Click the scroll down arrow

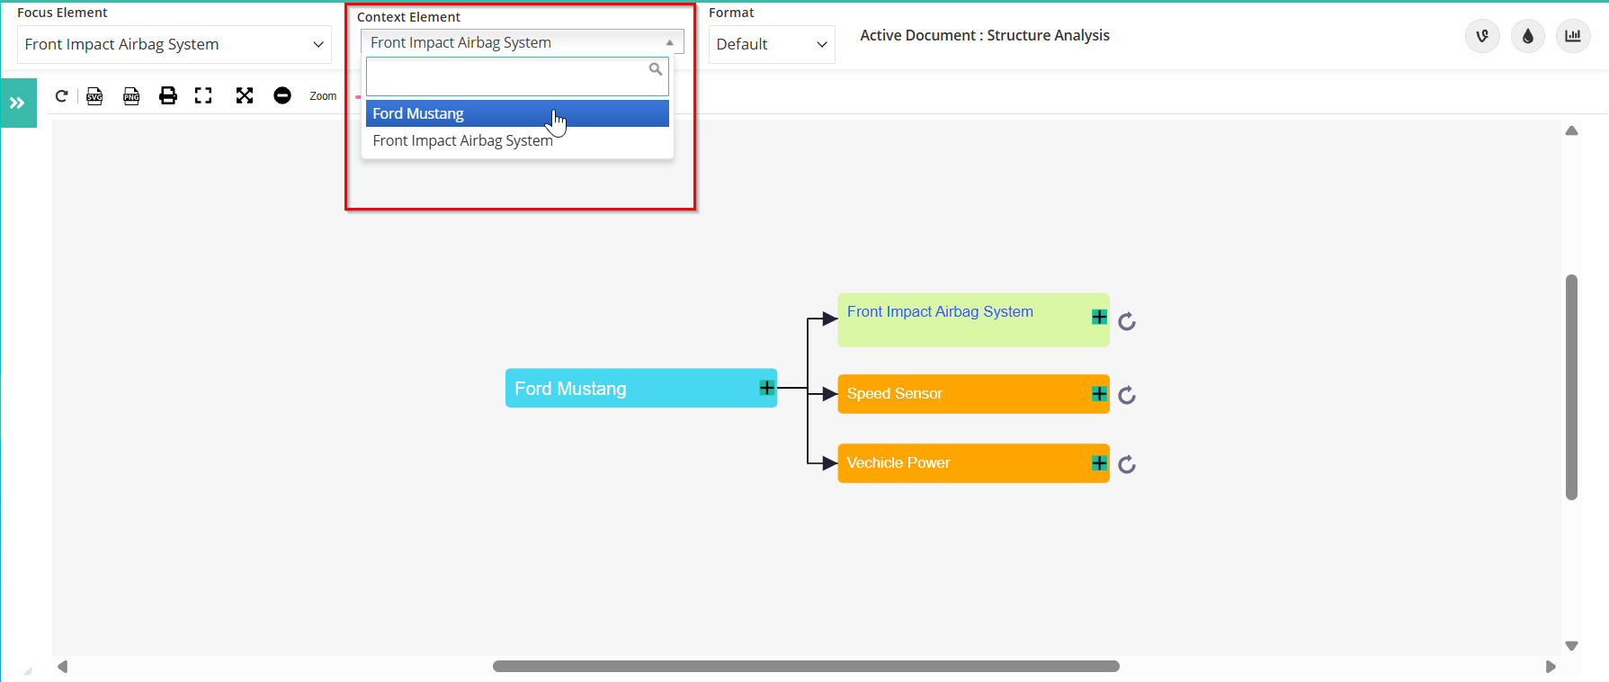click(x=1571, y=646)
